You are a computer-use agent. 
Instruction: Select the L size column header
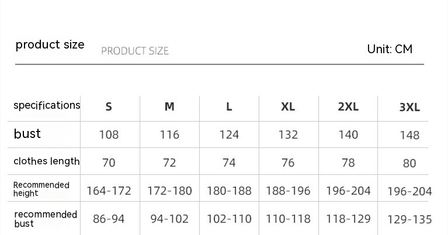[229, 107]
